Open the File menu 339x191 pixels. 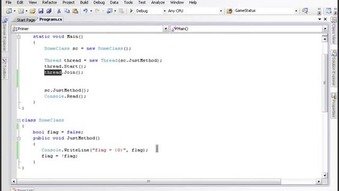click(8, 3)
